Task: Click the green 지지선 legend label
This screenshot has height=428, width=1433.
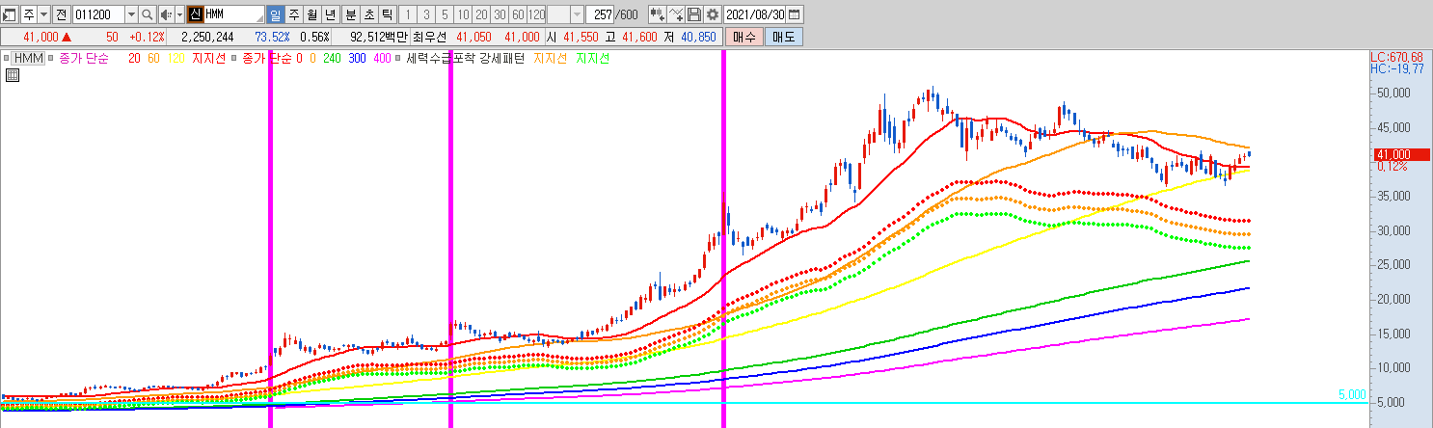Action: click(x=592, y=59)
